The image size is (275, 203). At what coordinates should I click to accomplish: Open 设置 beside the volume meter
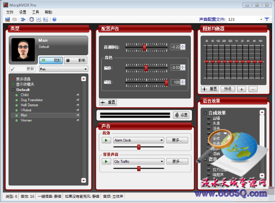tap(181, 115)
